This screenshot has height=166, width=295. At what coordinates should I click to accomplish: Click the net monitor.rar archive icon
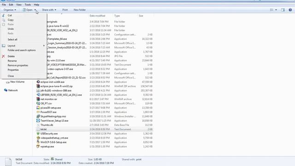38,99
